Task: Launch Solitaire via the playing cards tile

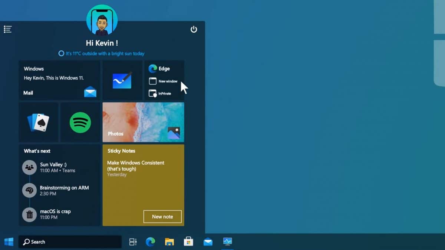Action: 39,122
